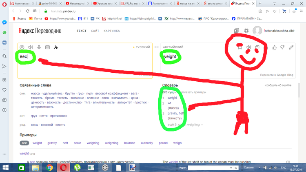Add page to bookmarks heart in address bar
306x172 pixels.
point(275,11)
